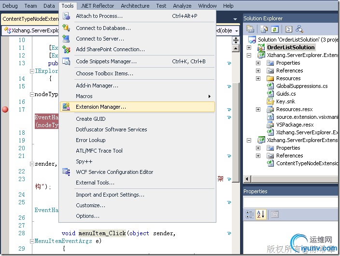Click Solution Explorer horizontal scroll left arrow

pyautogui.click(x=247, y=179)
